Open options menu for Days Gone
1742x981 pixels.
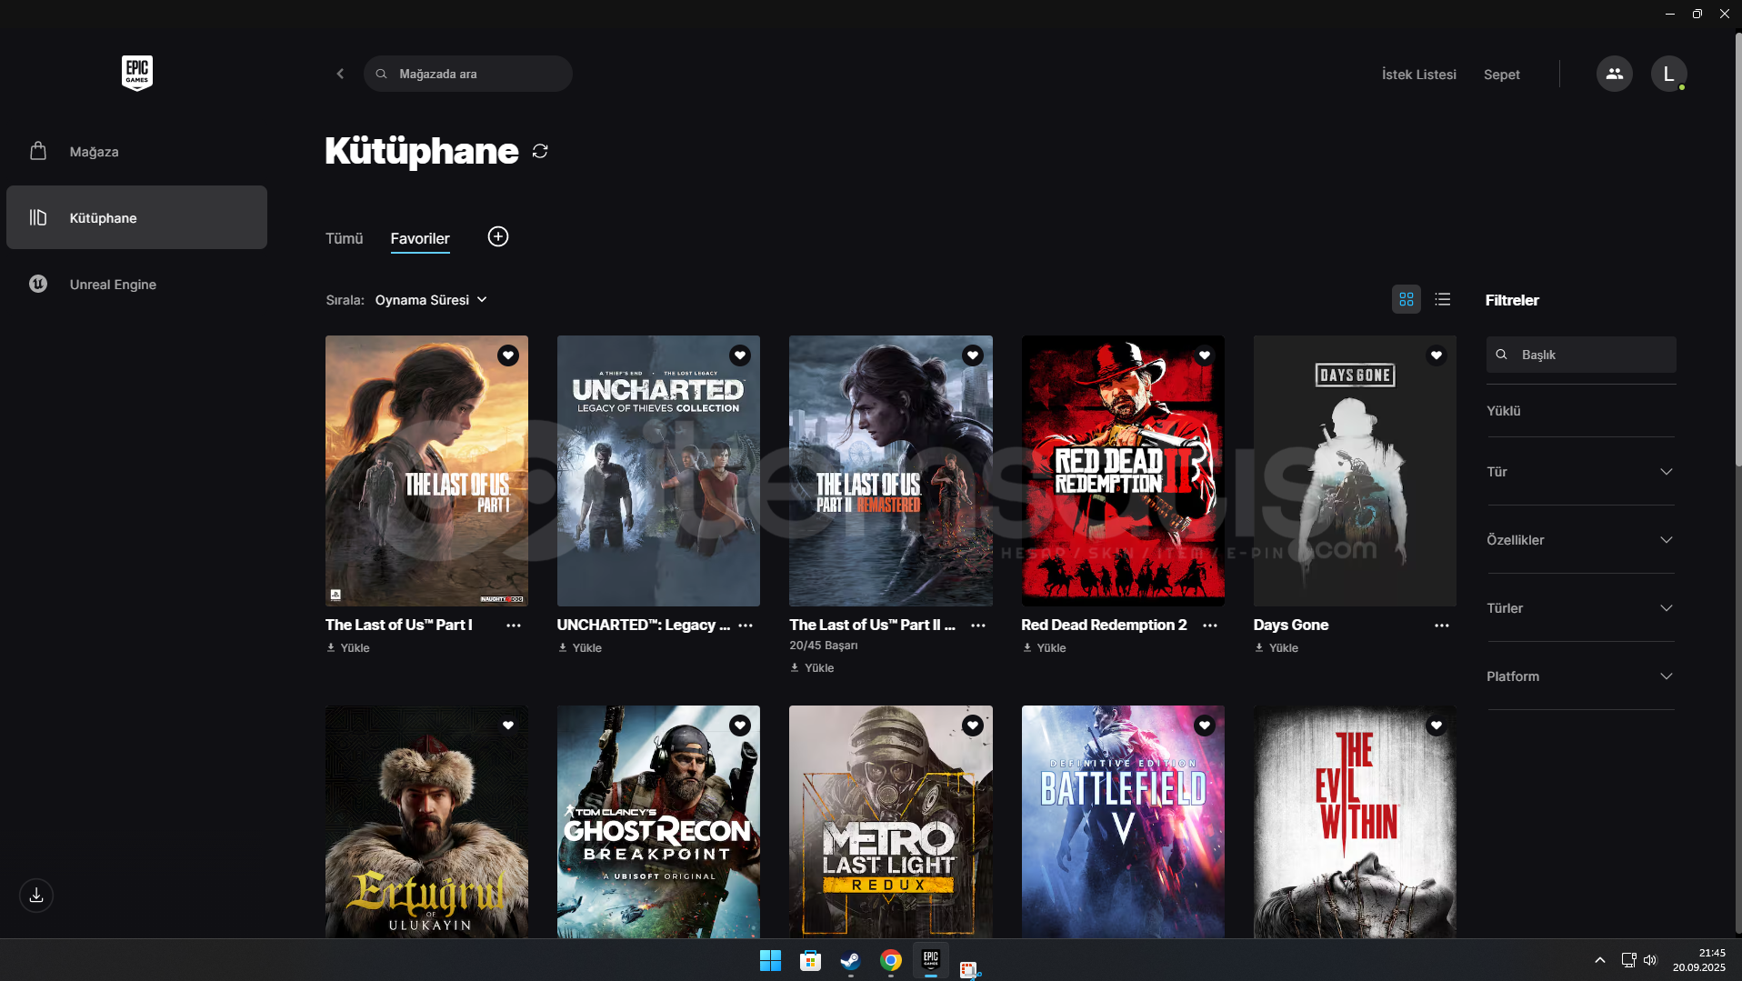click(x=1442, y=626)
